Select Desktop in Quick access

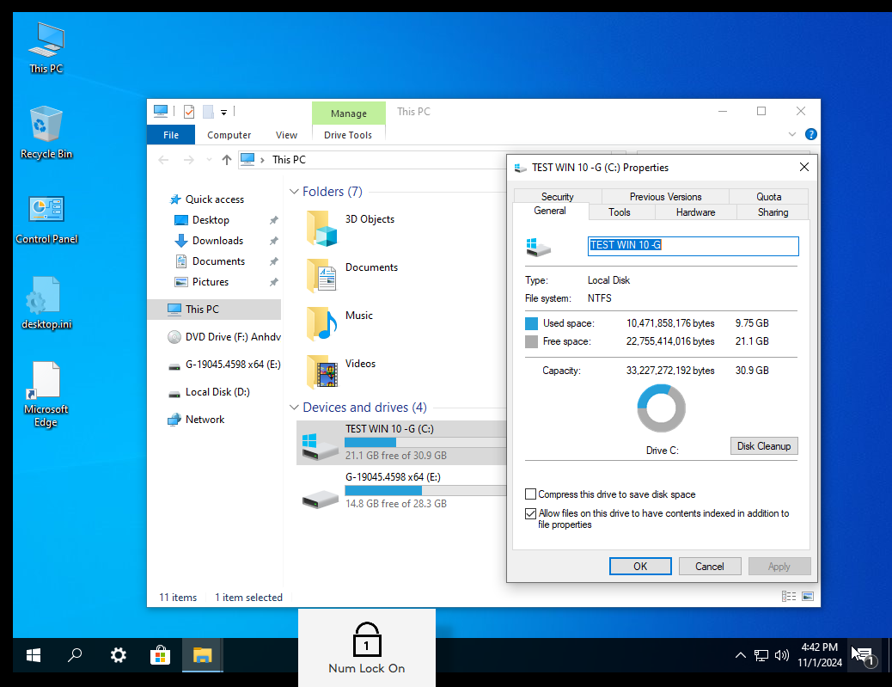pyautogui.click(x=211, y=220)
